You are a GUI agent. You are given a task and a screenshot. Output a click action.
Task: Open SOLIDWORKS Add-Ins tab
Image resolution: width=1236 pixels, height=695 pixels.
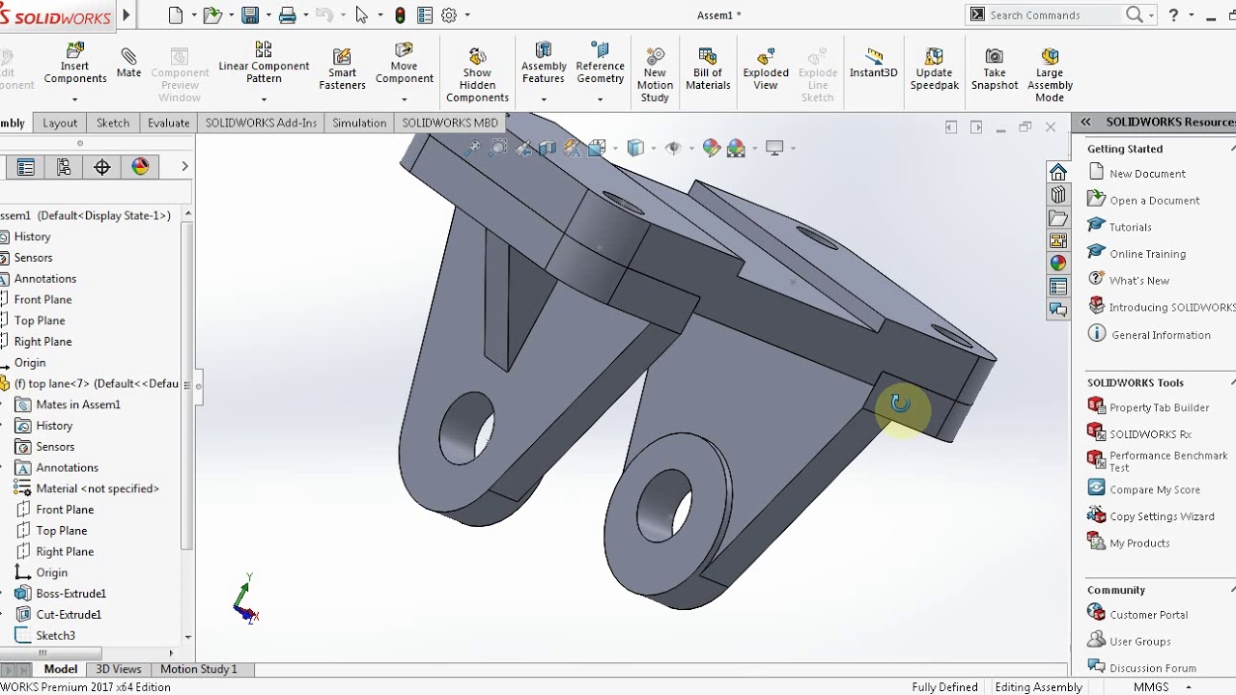[x=261, y=123]
